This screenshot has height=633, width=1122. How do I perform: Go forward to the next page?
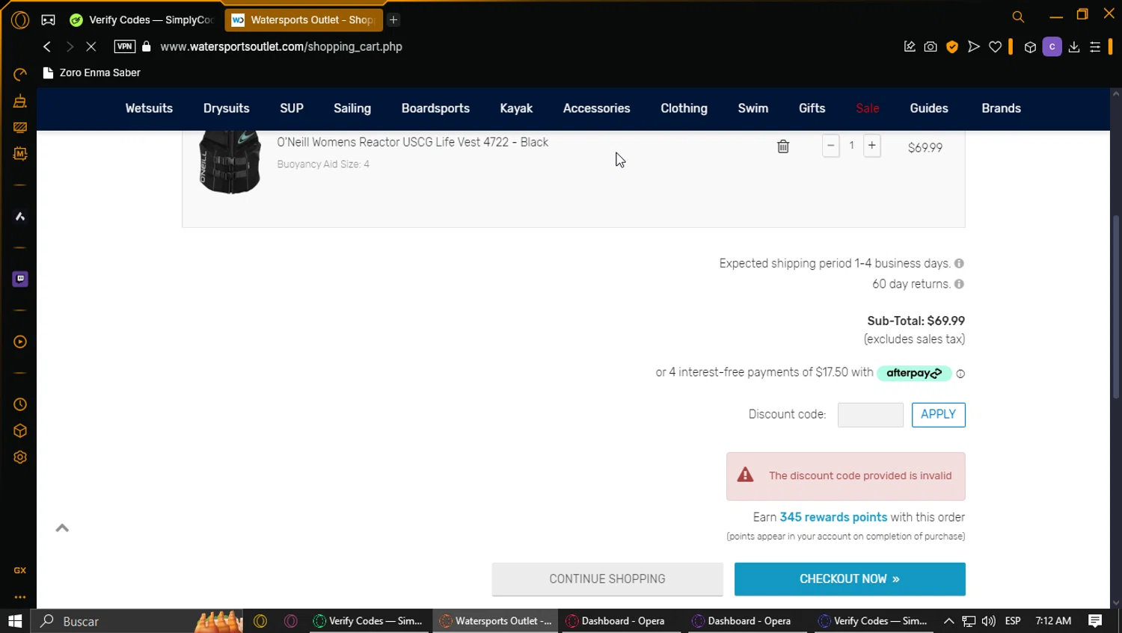click(70, 47)
